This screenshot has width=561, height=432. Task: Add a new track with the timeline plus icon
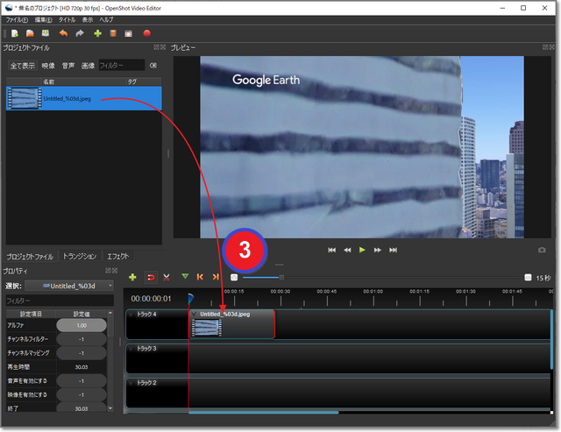tap(132, 277)
